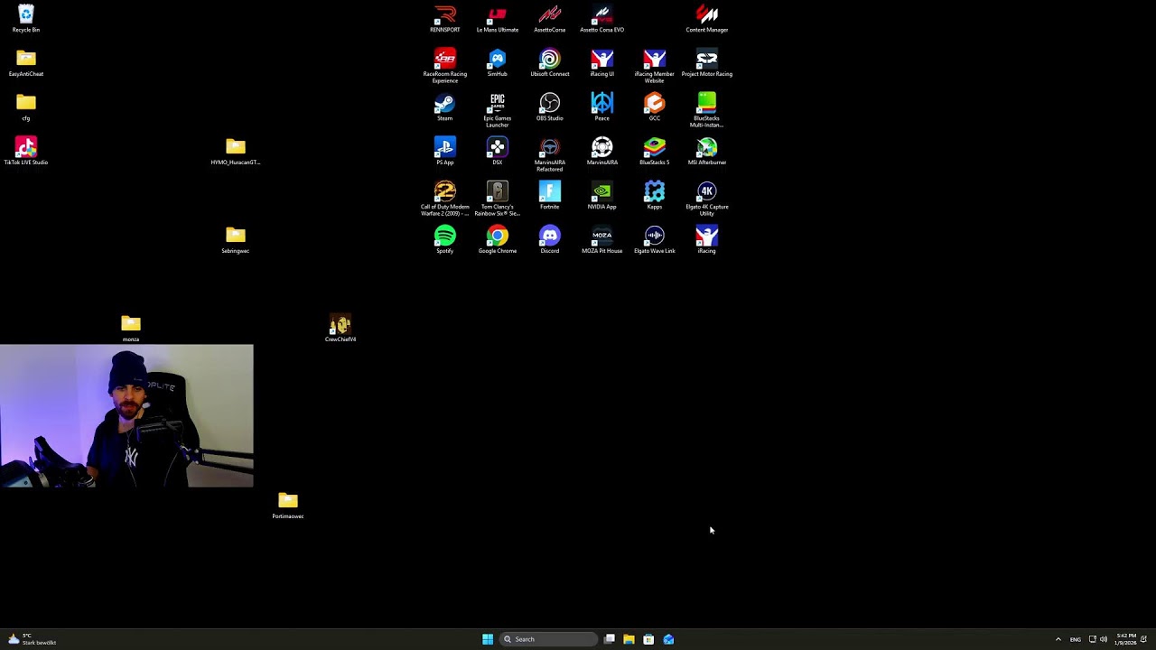
Task: Select the RaceRoom Racing Experience icon
Action: point(444,66)
